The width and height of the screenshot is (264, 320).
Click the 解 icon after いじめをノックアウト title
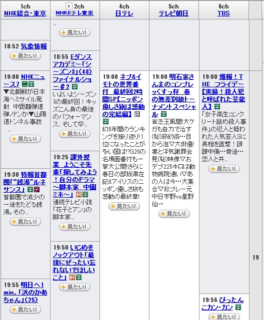pos(72,278)
